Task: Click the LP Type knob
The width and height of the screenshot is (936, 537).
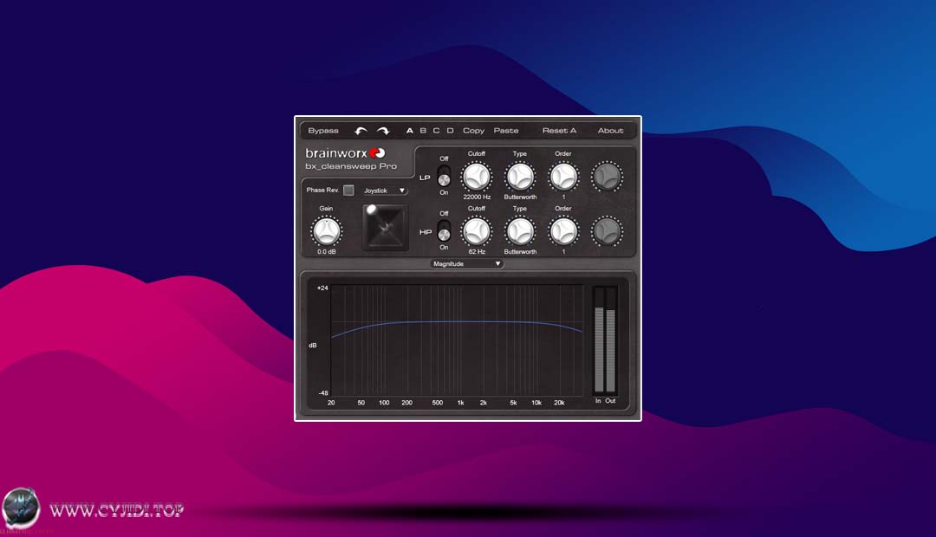Action: [x=520, y=177]
